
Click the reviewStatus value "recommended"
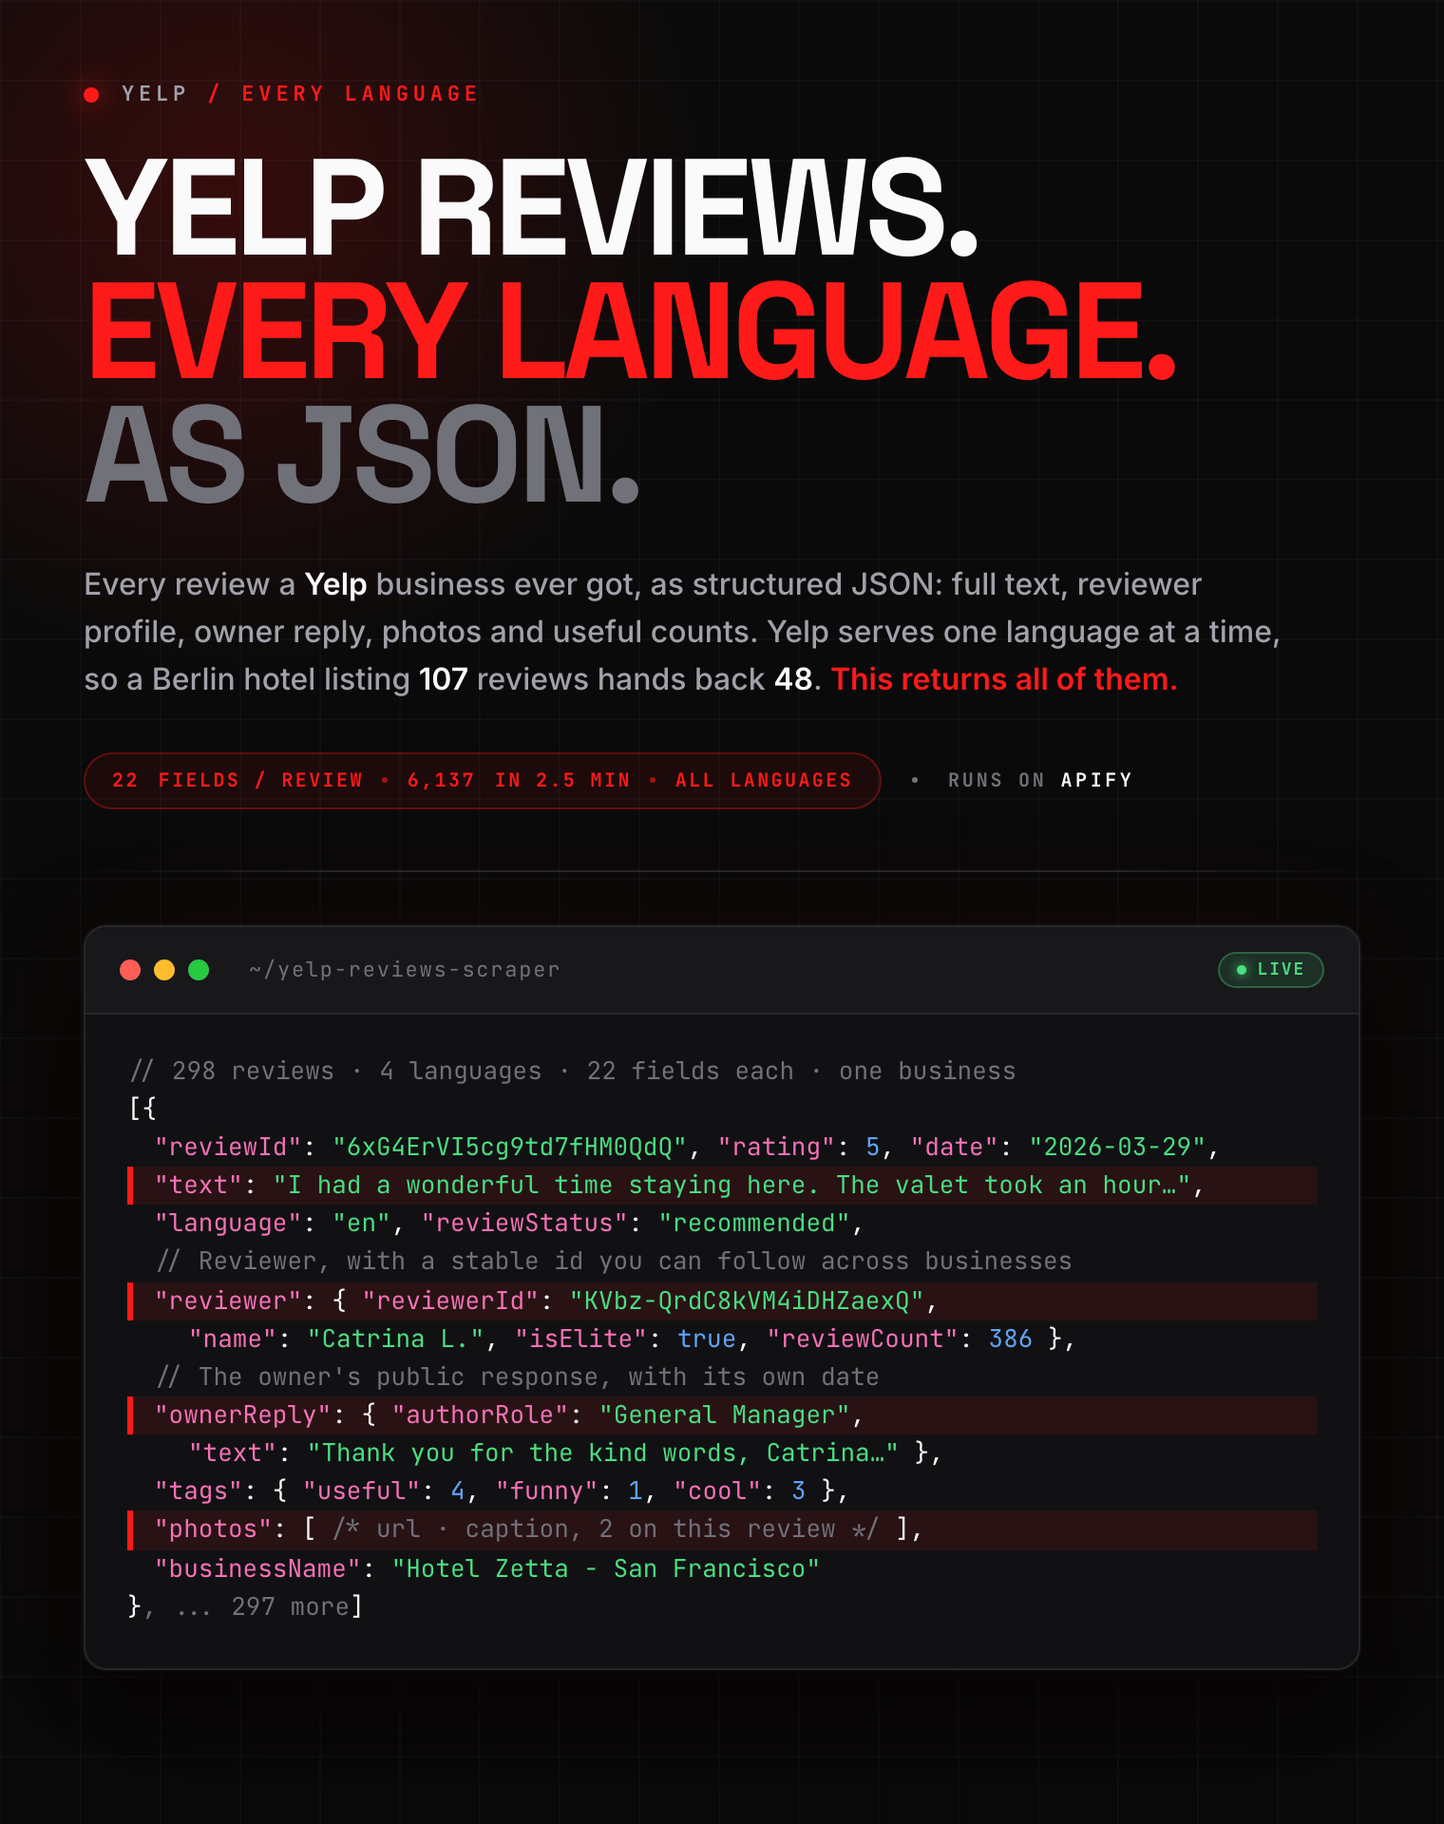(754, 1223)
